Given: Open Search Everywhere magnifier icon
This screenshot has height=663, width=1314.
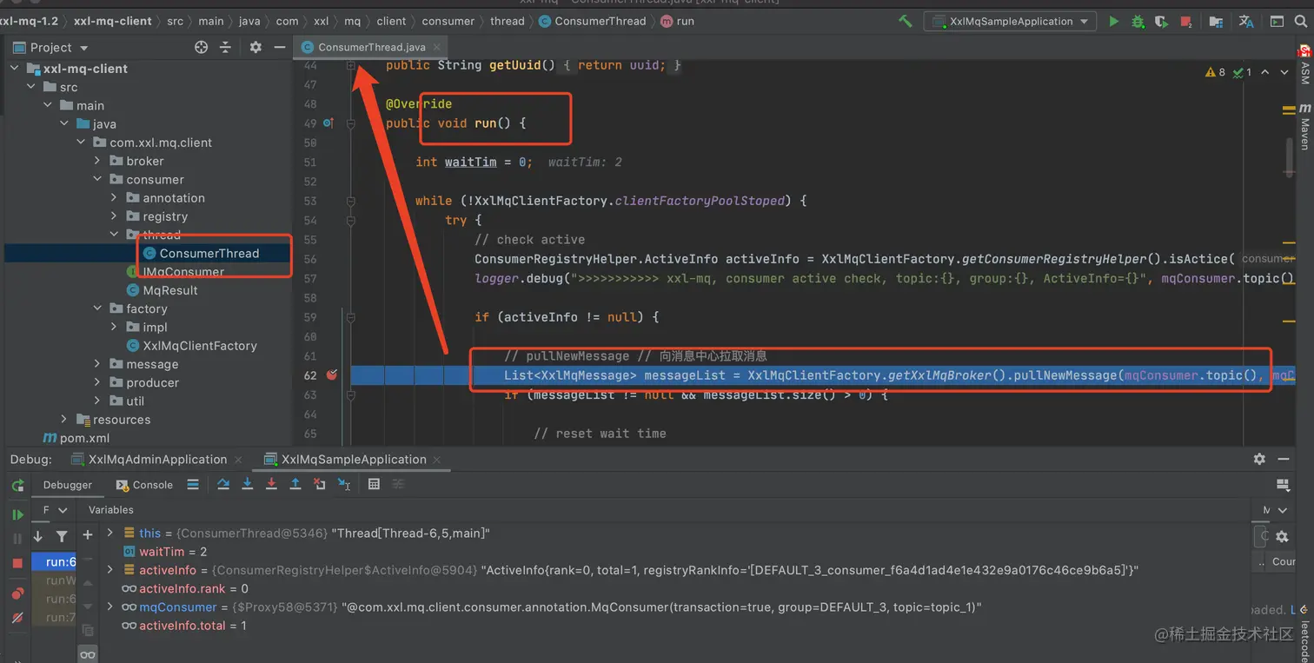Looking at the screenshot, I should (x=1302, y=21).
